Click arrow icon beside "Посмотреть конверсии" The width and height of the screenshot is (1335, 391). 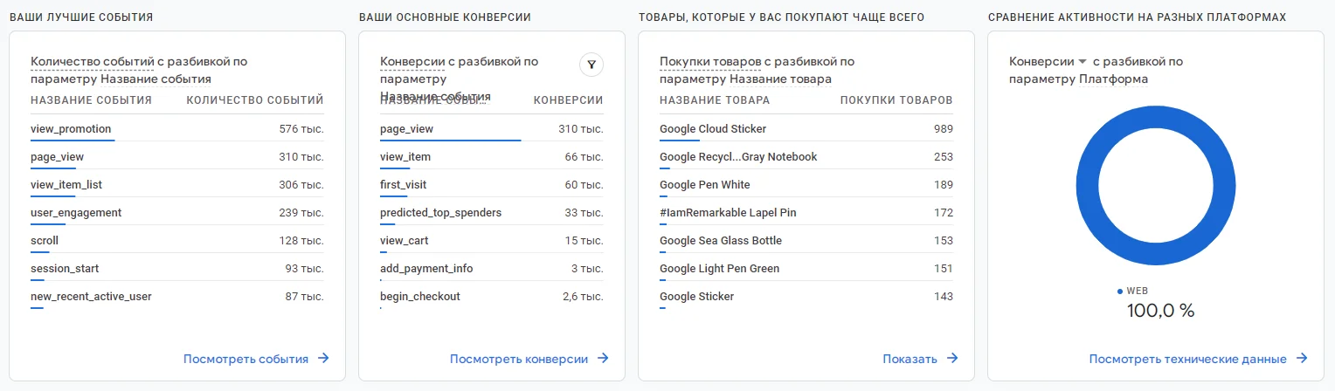pos(603,359)
